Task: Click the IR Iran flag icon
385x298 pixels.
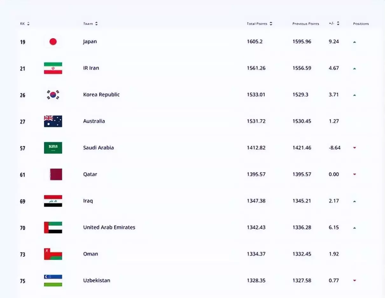Action: pos(53,68)
